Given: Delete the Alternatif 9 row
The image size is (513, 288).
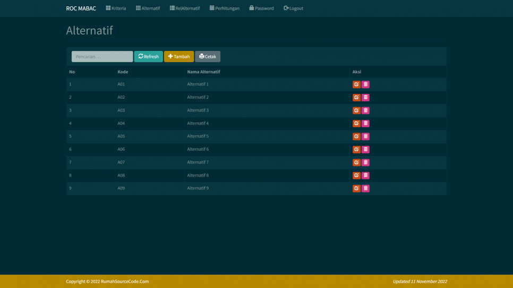Looking at the screenshot, I should click(365, 188).
